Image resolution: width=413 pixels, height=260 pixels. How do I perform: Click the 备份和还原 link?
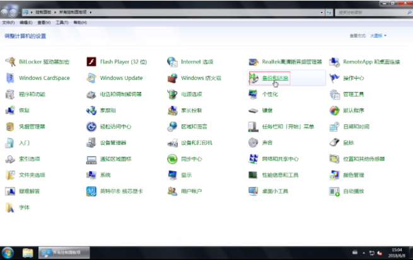tap(276, 78)
